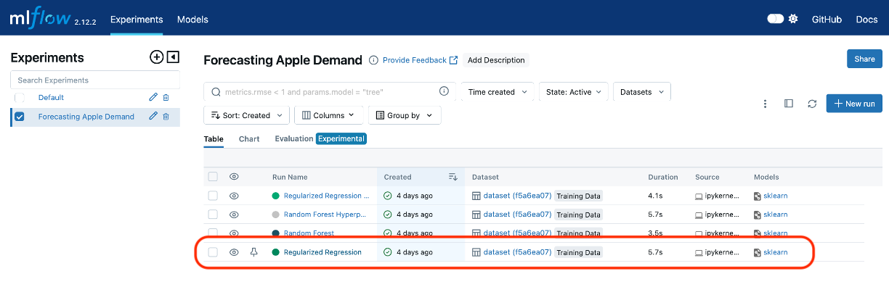
Task: Pin the Regularized Regression run
Action: [x=253, y=252]
